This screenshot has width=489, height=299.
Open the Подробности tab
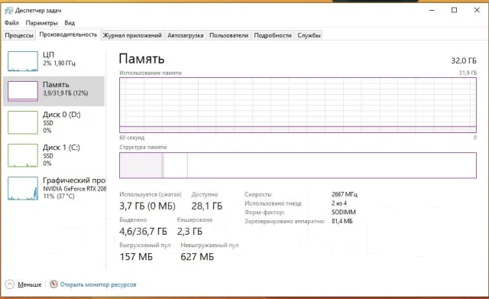coord(273,35)
